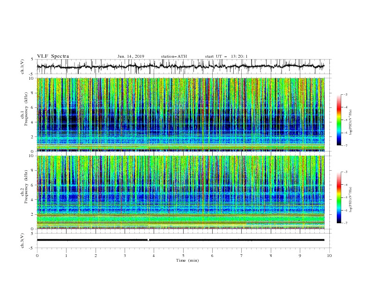Click the ch.2 colorbar "log(PSD)(V²/Hz)" label

pyautogui.click(x=351, y=199)
